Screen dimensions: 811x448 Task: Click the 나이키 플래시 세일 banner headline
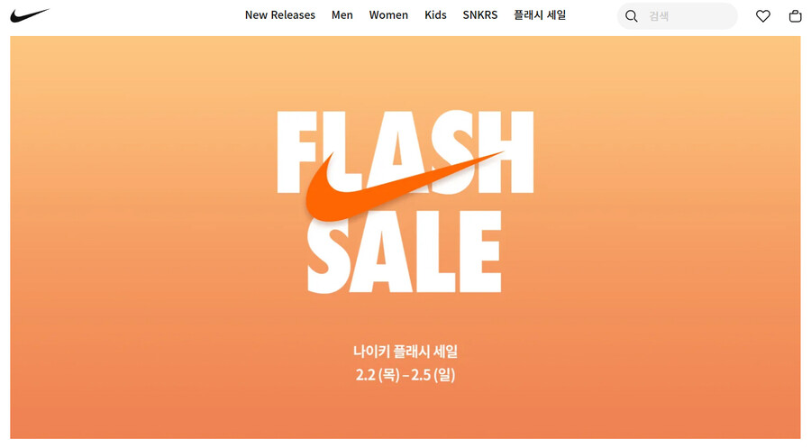tap(405, 352)
